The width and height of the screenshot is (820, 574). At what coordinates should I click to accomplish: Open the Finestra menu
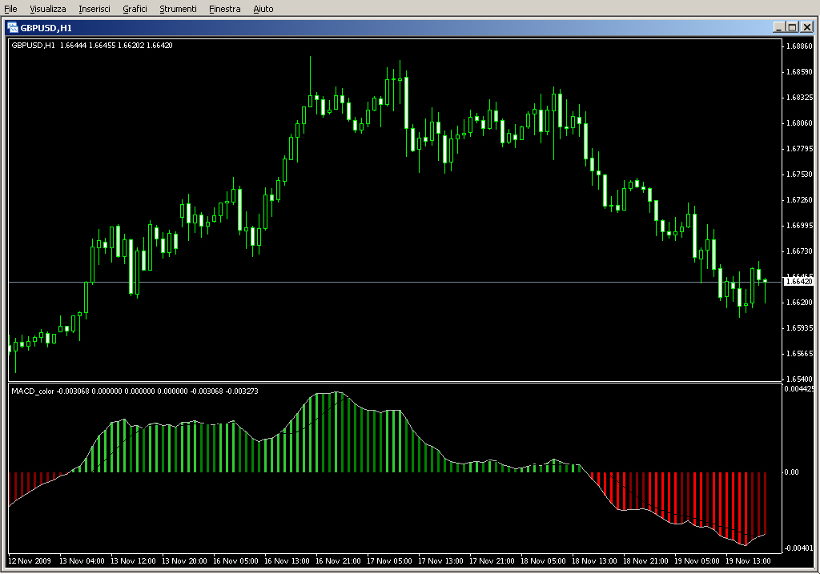point(224,9)
